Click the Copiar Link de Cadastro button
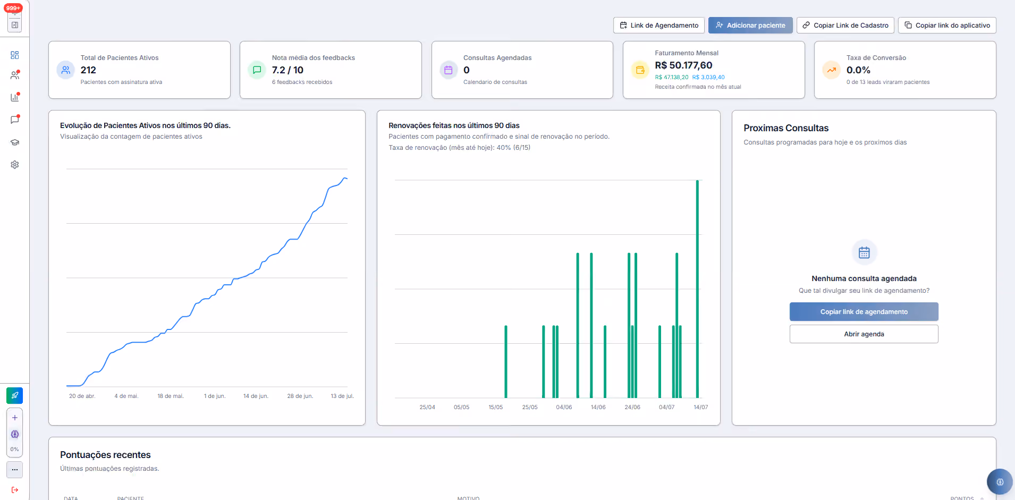Screen dimensions: 1015x500 [845, 25]
